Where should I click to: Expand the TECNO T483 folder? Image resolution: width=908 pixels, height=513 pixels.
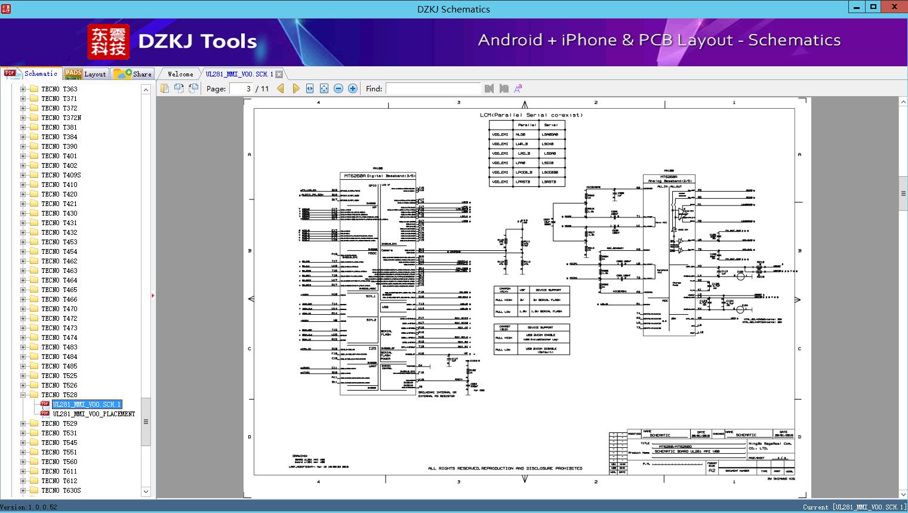(23, 347)
